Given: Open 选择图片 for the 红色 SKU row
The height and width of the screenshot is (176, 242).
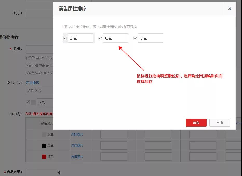Looking at the screenshot, I should tap(77, 157).
